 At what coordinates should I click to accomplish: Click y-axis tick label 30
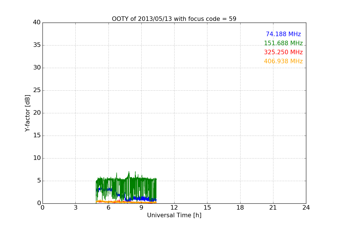[x=37, y=68]
